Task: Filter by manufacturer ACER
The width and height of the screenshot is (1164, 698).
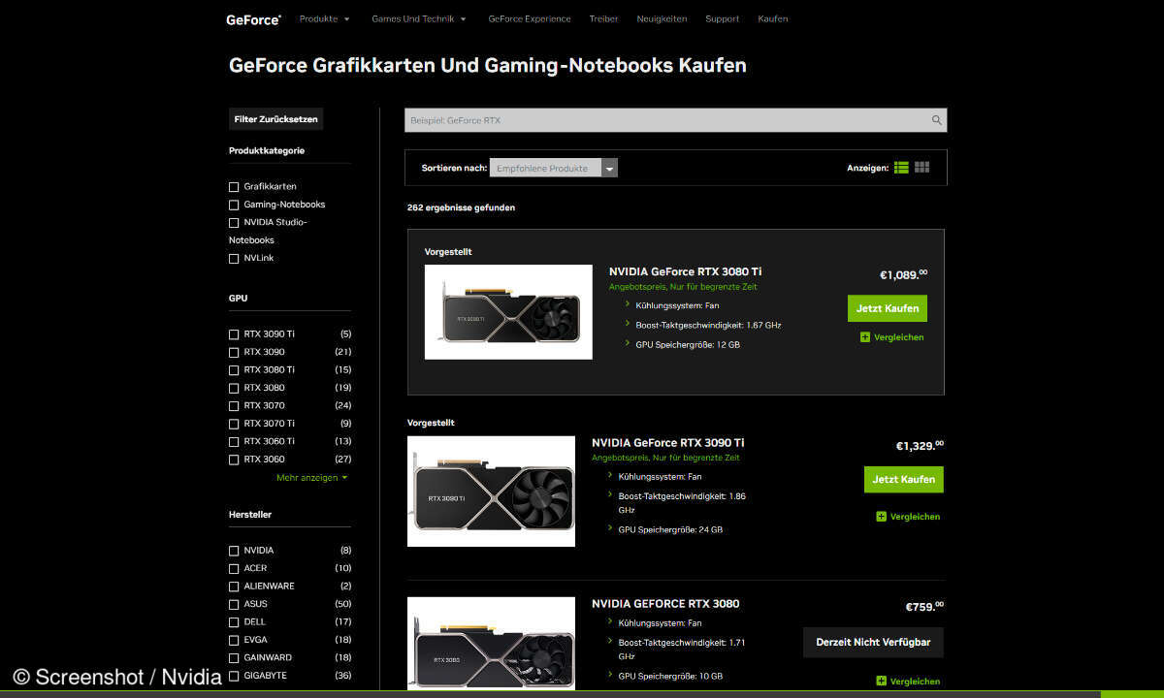Action: [234, 568]
